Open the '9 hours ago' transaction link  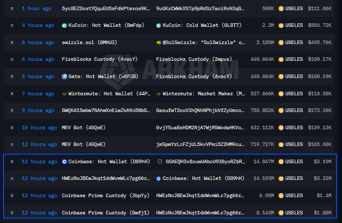click(38, 110)
